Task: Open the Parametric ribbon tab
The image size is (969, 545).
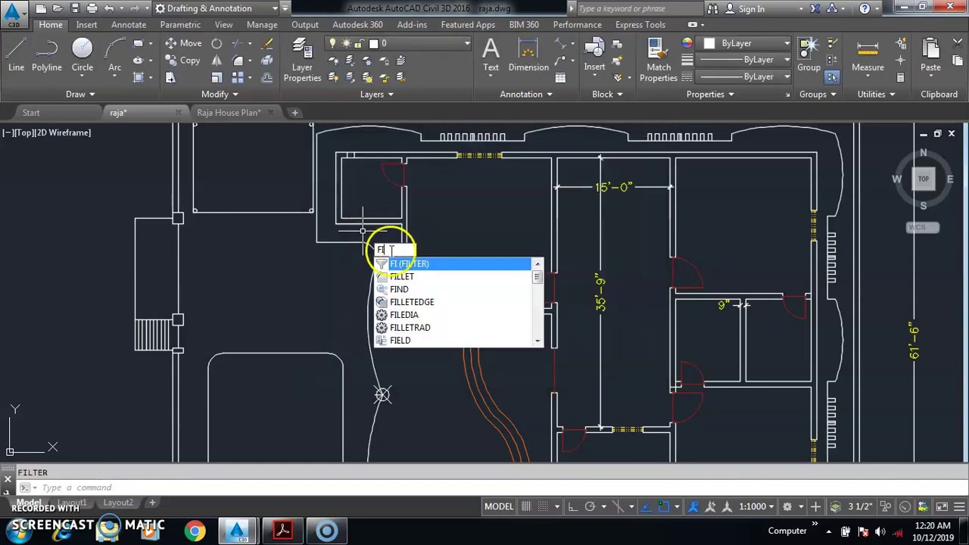Action: point(180,25)
